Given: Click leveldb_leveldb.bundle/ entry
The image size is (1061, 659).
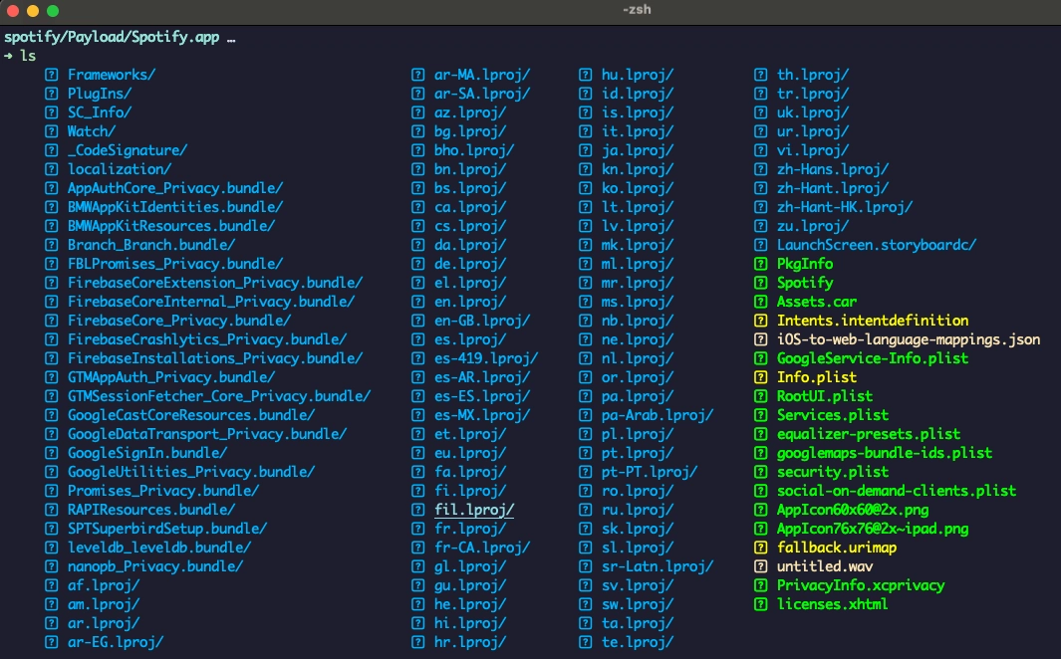Looking at the screenshot, I should coord(159,548).
